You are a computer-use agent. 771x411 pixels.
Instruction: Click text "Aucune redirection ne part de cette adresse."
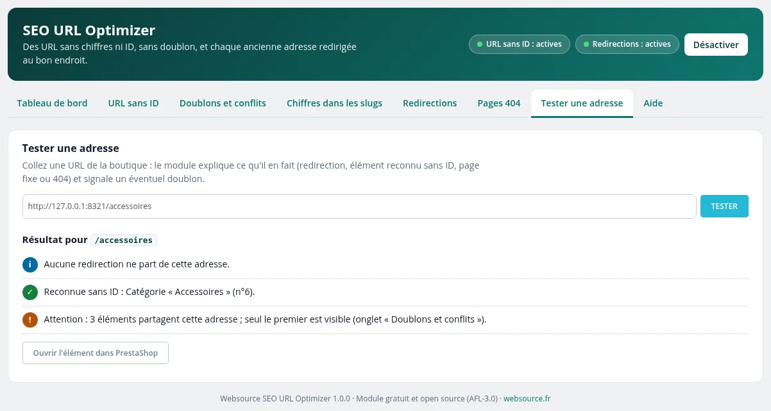tap(137, 264)
